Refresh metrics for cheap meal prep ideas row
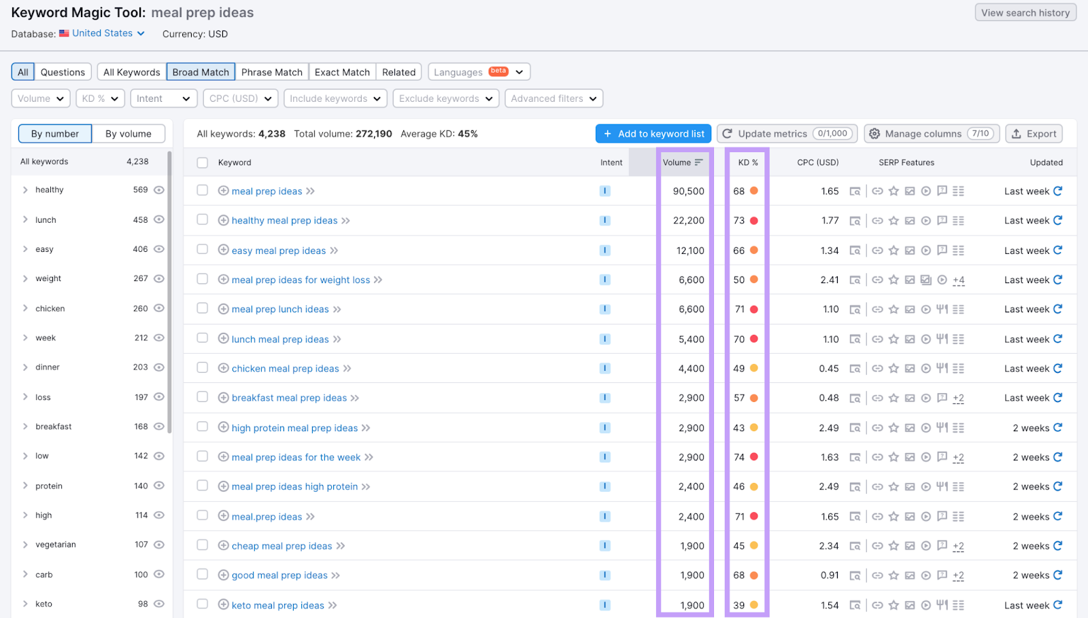The image size is (1088, 618). pos(1057,545)
